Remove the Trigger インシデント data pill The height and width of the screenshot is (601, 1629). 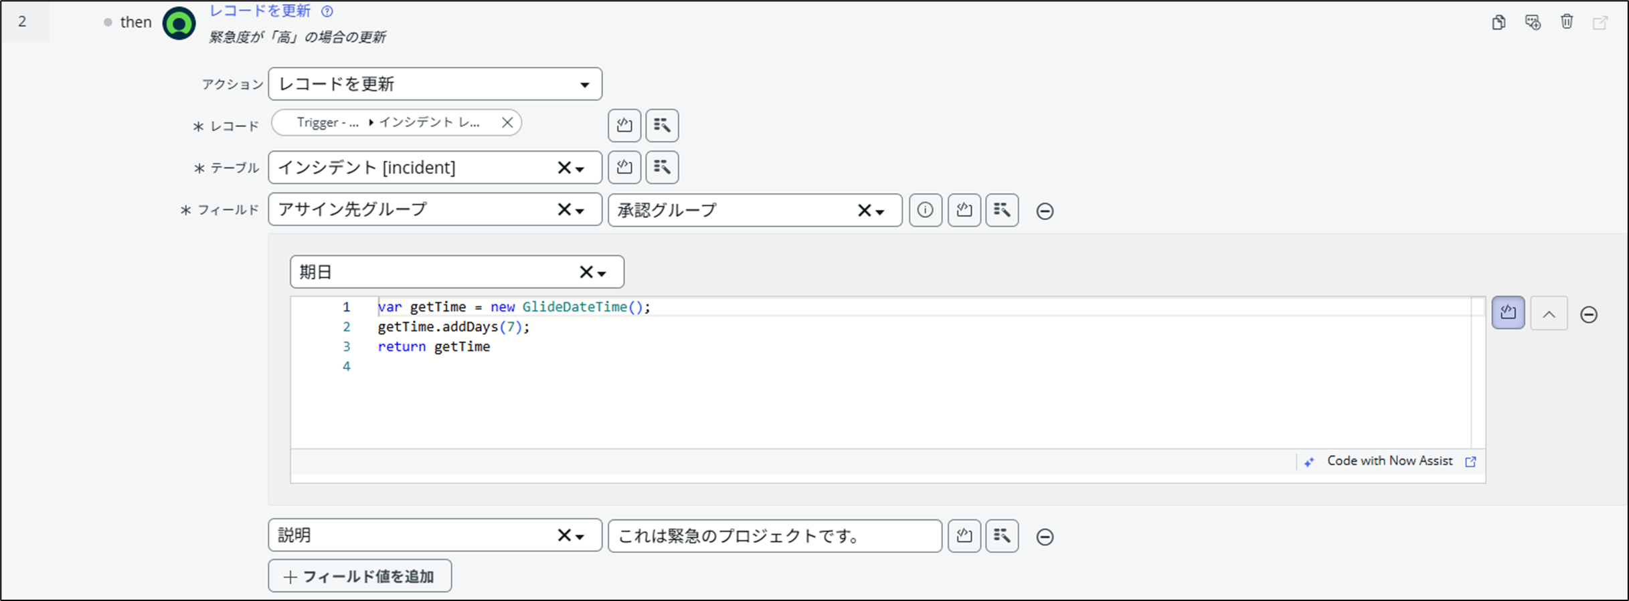(507, 122)
